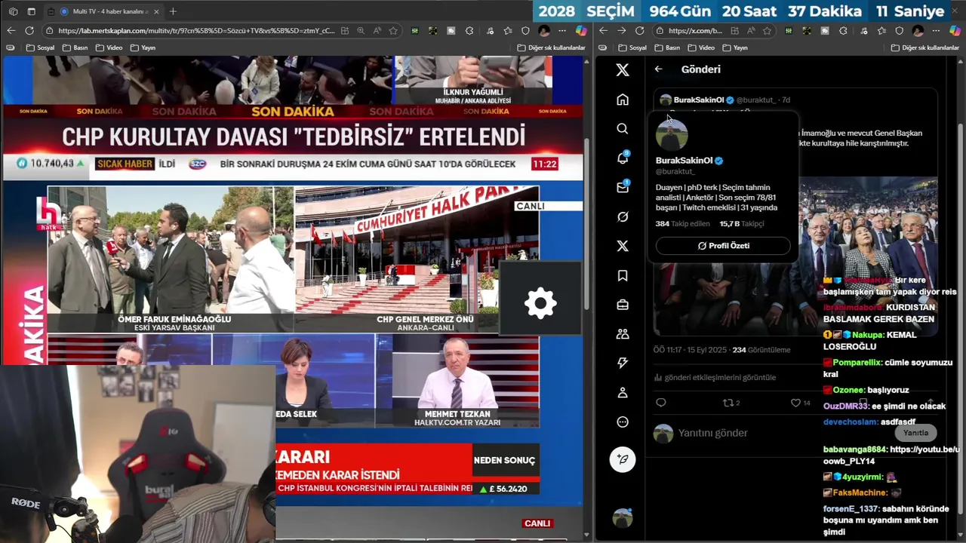This screenshot has height=543, width=966.
Task: Go back in the Multi TV browser
Action: click(x=11, y=31)
